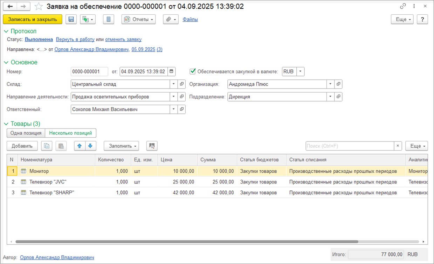Viewport: 434px width, 264px height.
Task: Open the Заполнить menu
Action: (121, 146)
